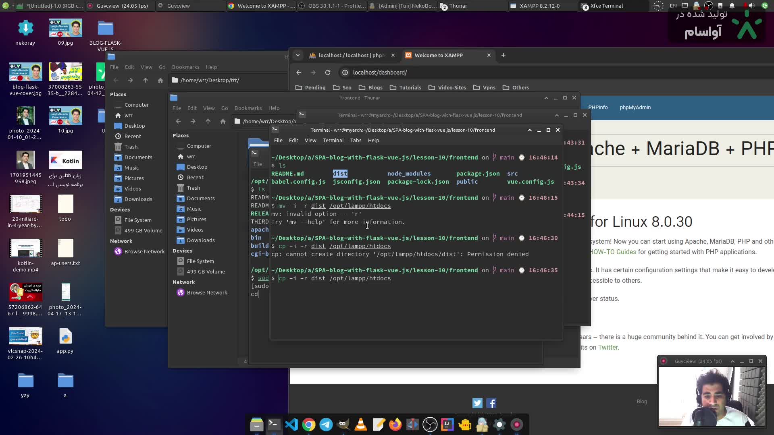Viewport: 774px width, 435px height.
Task: Launch Visual Studio Code from the dock
Action: coord(291,425)
